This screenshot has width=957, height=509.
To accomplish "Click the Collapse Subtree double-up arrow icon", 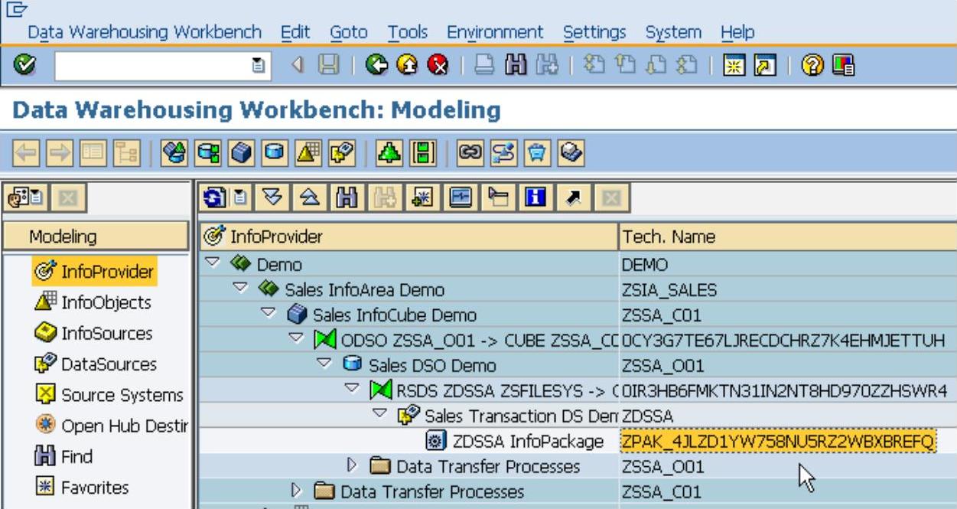I will tap(310, 199).
